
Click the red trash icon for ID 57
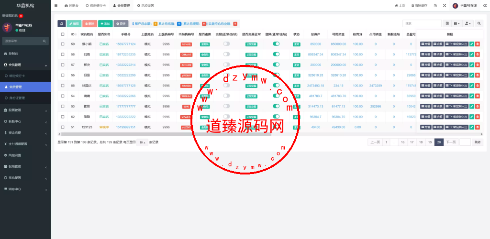(478, 65)
